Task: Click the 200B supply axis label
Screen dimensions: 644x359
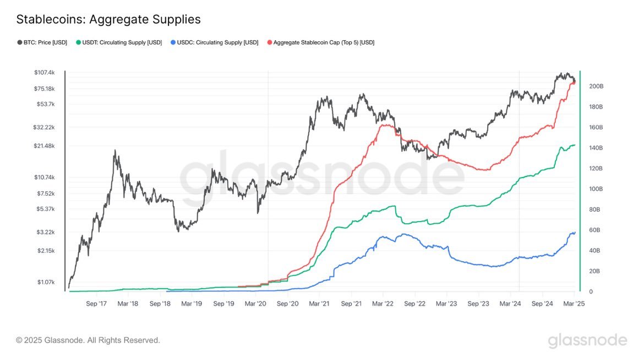Action: pyautogui.click(x=597, y=86)
